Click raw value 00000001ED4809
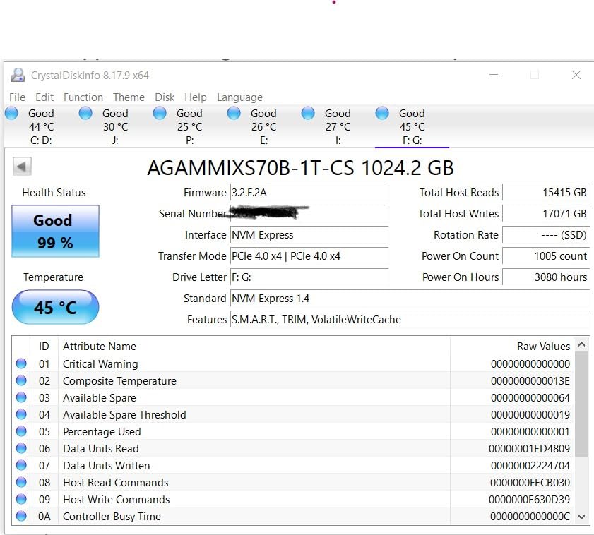The height and width of the screenshot is (535, 594). [x=529, y=449]
